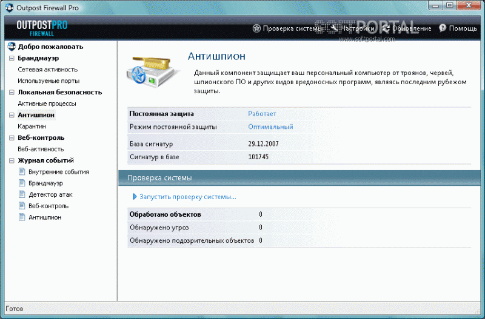Open the Детектор атак log

point(50,194)
